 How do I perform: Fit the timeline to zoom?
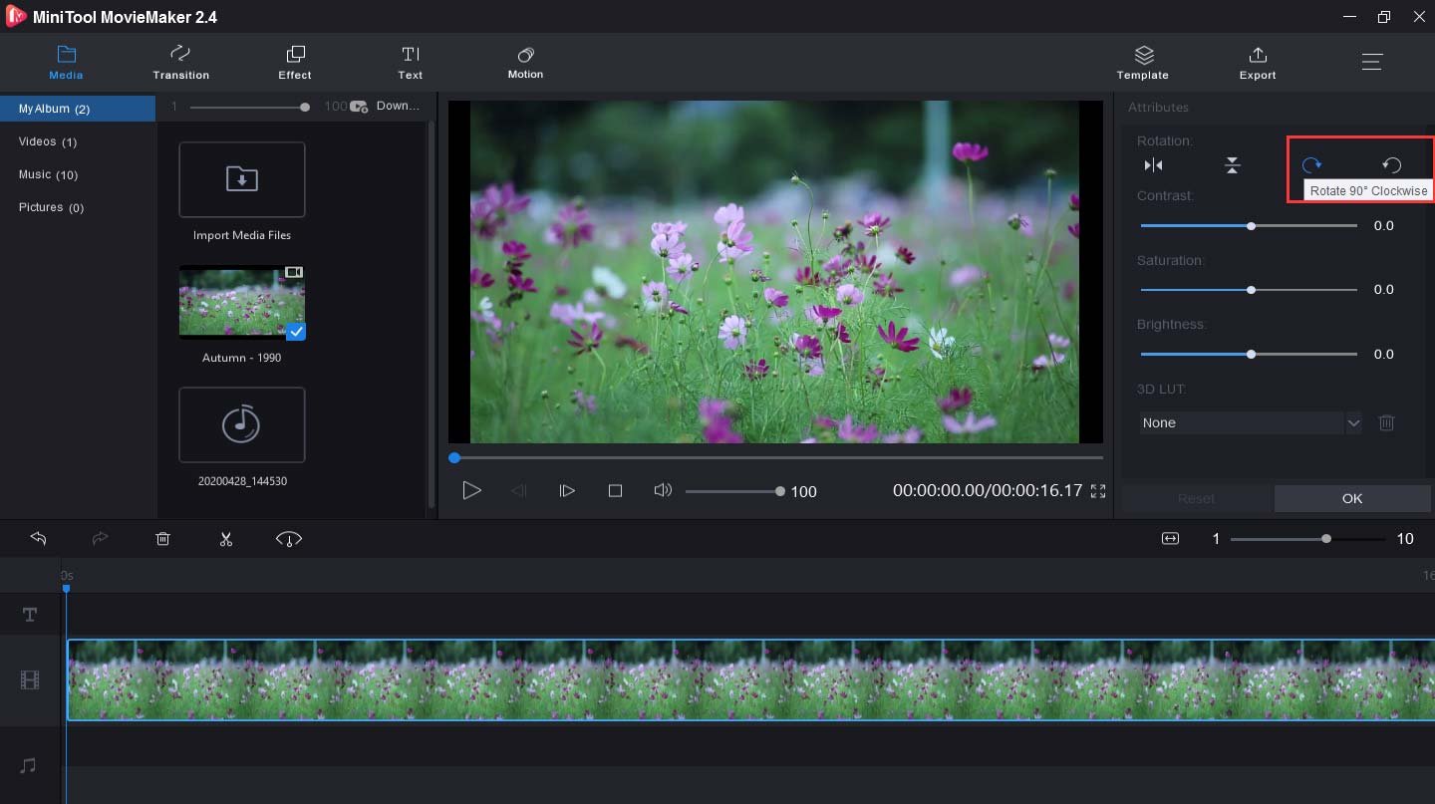[x=1170, y=538]
